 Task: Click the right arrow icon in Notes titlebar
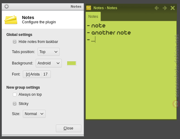coord(165,8)
